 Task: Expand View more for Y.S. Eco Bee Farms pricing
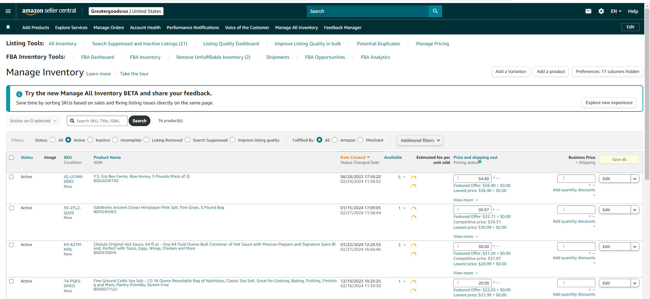coord(466,200)
